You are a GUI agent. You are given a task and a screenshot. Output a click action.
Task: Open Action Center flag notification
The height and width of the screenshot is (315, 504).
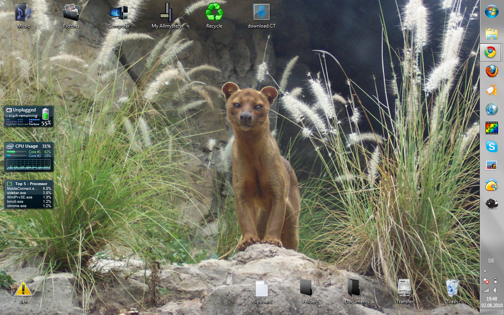tap(486, 281)
